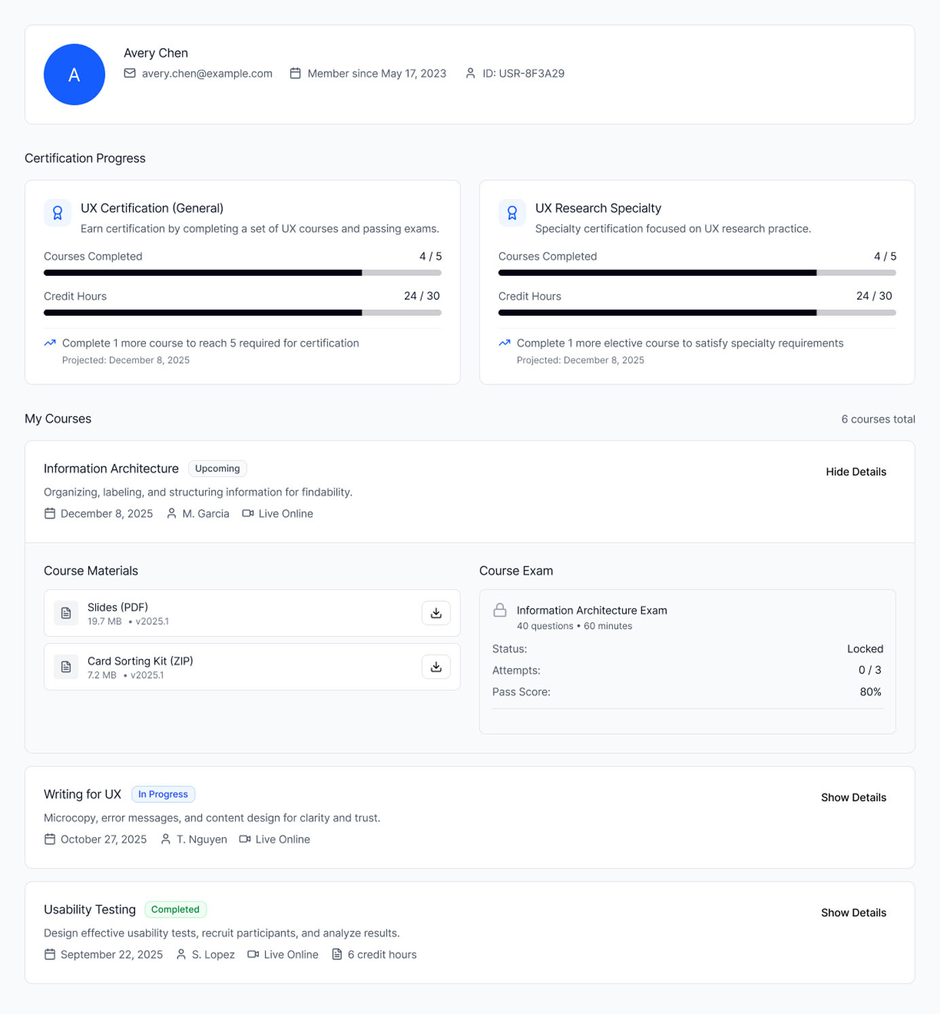
Task: Click the instructor icon next to M. Garcia
Action: [x=171, y=513]
